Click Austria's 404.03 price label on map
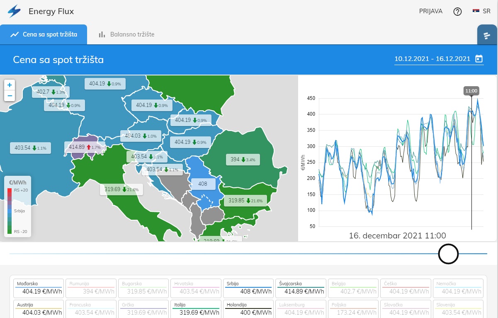This screenshot has width=498, height=318. (x=141, y=136)
